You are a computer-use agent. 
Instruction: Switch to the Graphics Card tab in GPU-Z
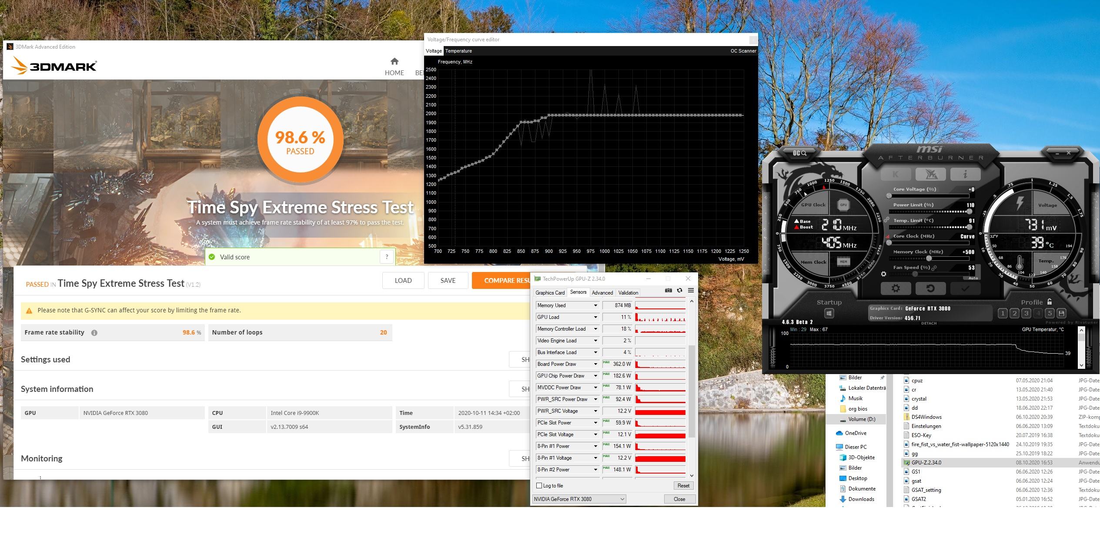[x=550, y=293]
